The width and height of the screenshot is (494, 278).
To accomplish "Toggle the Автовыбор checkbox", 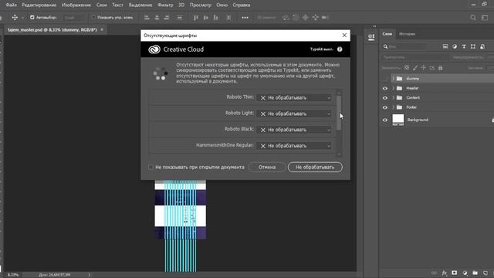I will [32, 18].
